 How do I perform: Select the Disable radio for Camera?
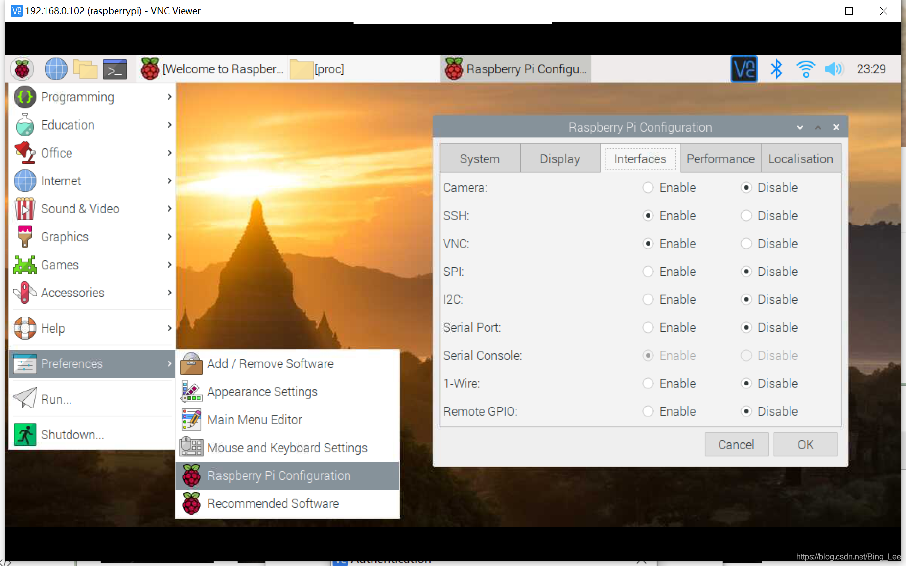[x=746, y=187]
